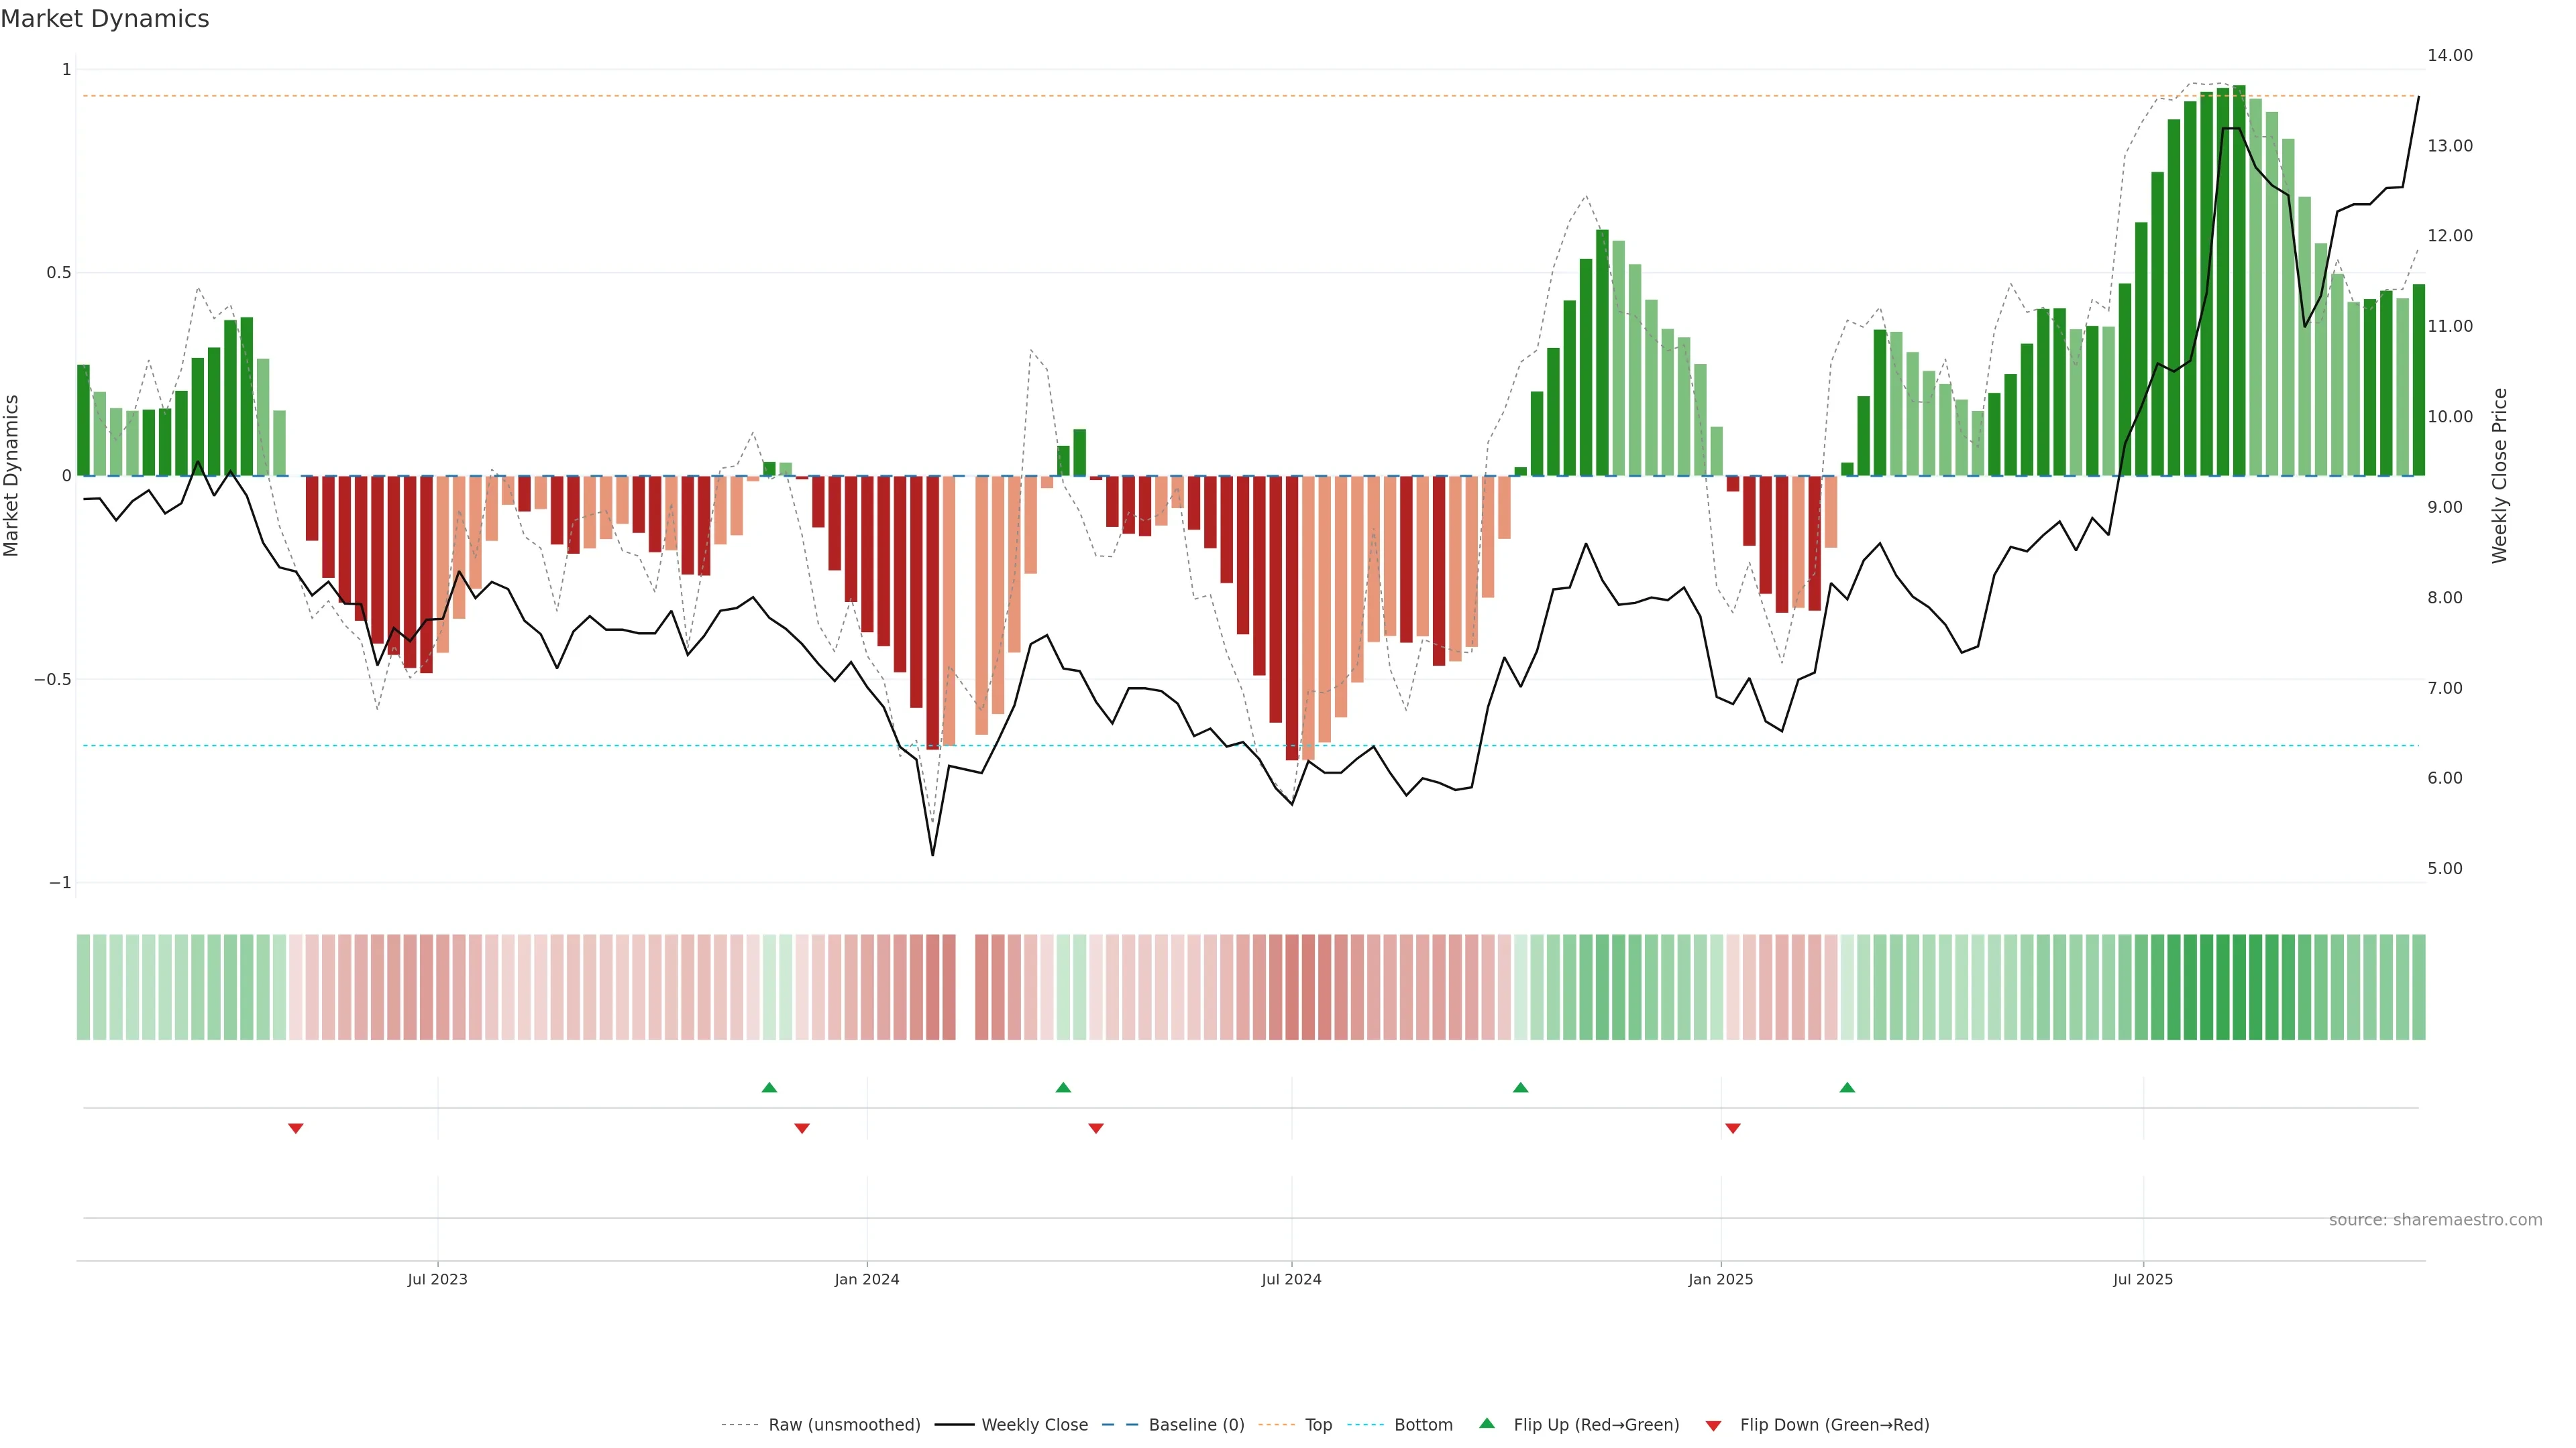The height and width of the screenshot is (1448, 2576).
Task: Click the first red Flip Down marker before Jul 2023
Action: click(296, 1128)
